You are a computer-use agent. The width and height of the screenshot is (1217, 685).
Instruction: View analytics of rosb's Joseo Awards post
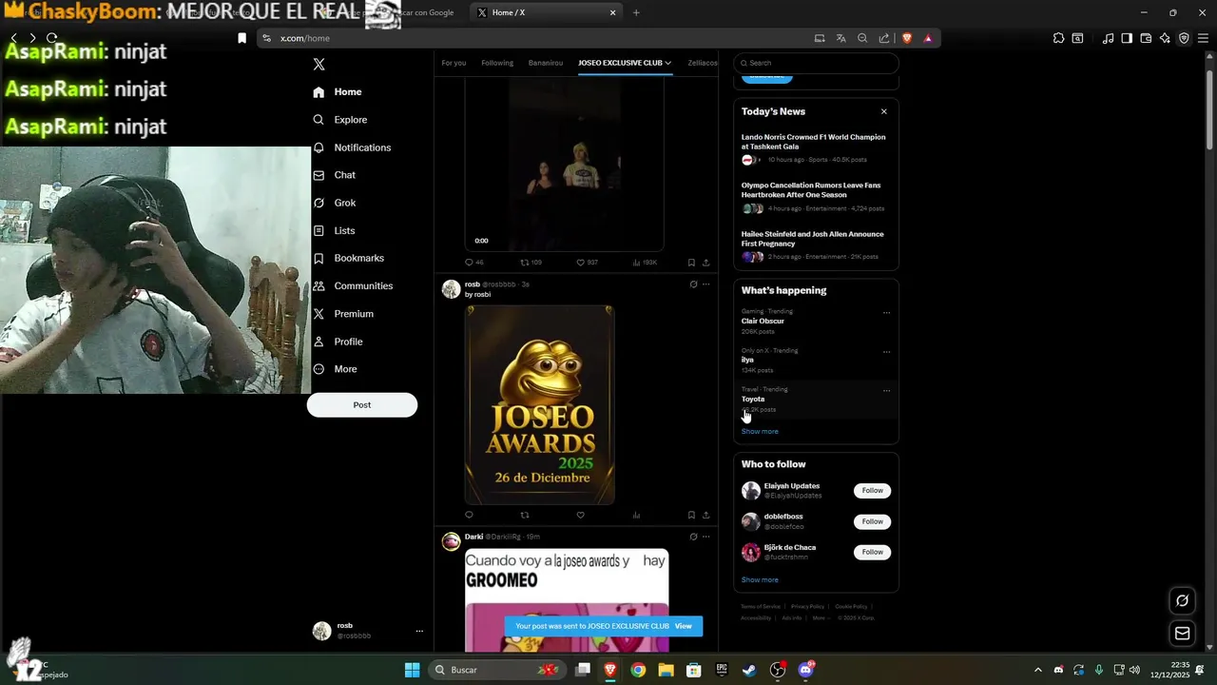[x=636, y=516]
